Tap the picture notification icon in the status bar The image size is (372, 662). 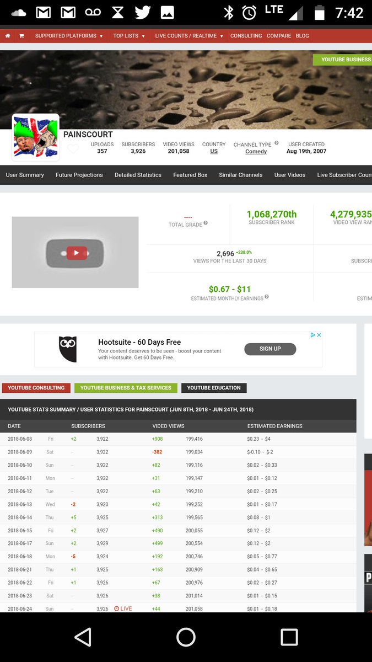pyautogui.click(x=167, y=12)
